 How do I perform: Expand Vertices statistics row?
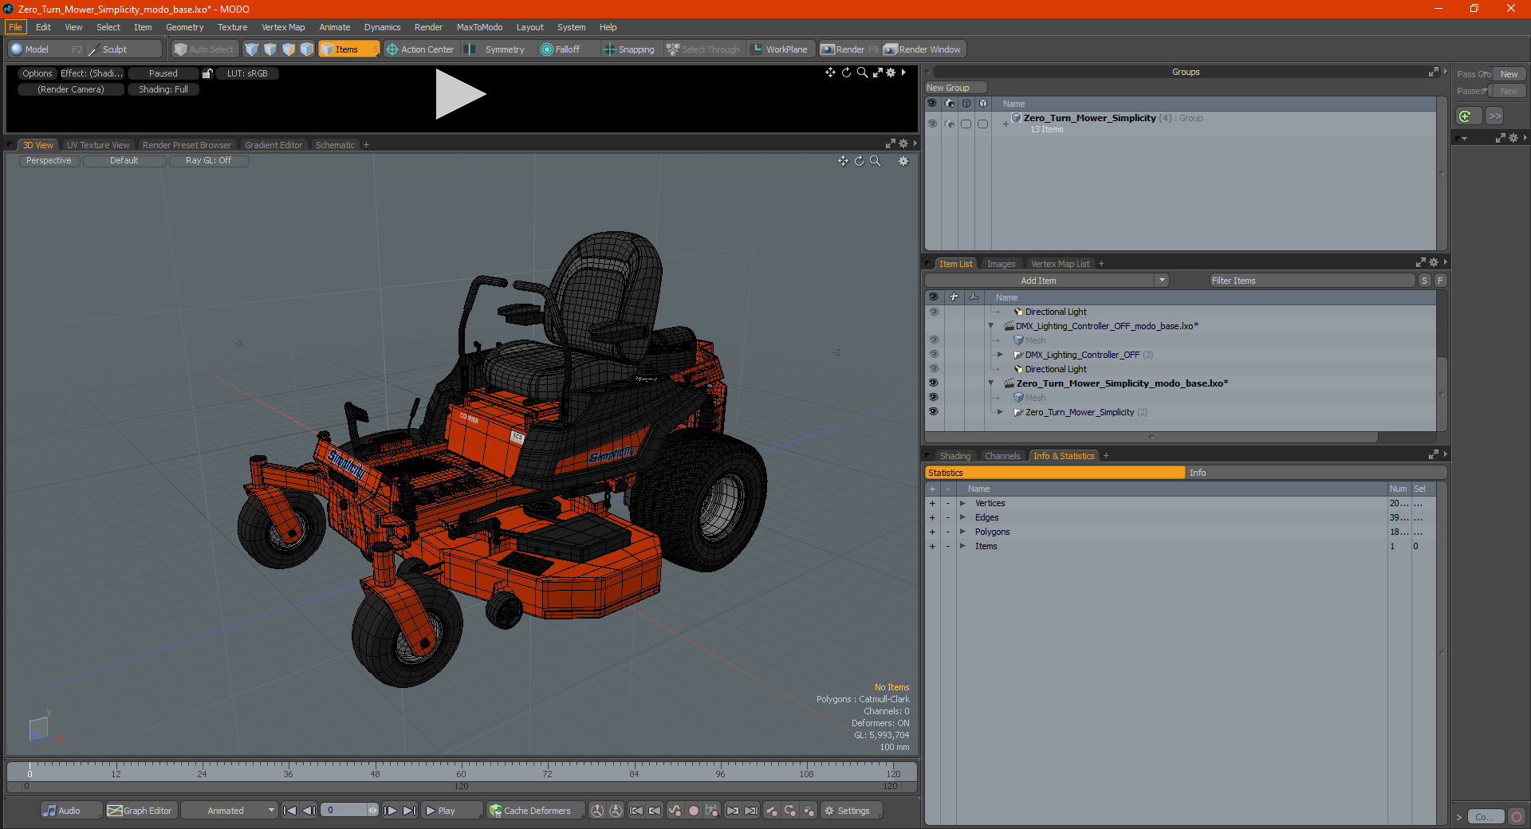click(962, 503)
